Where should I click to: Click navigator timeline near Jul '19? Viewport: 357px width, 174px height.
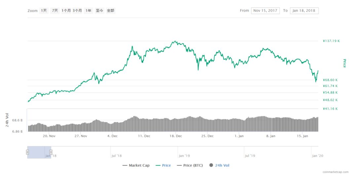point(250,156)
